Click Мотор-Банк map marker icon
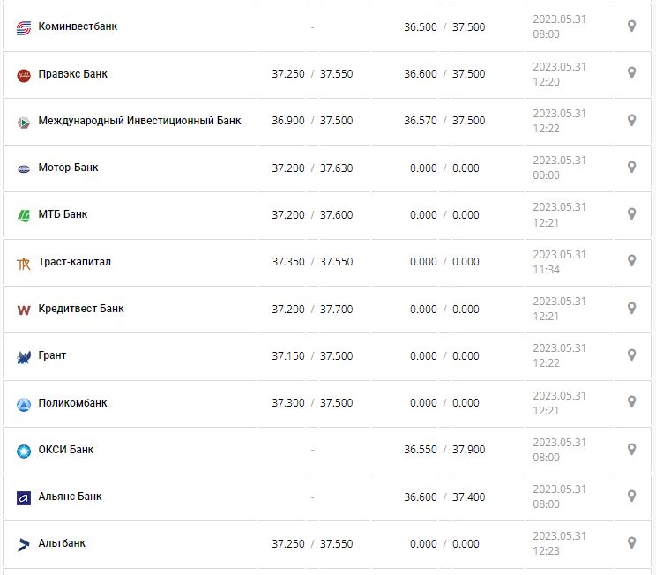 tap(631, 168)
